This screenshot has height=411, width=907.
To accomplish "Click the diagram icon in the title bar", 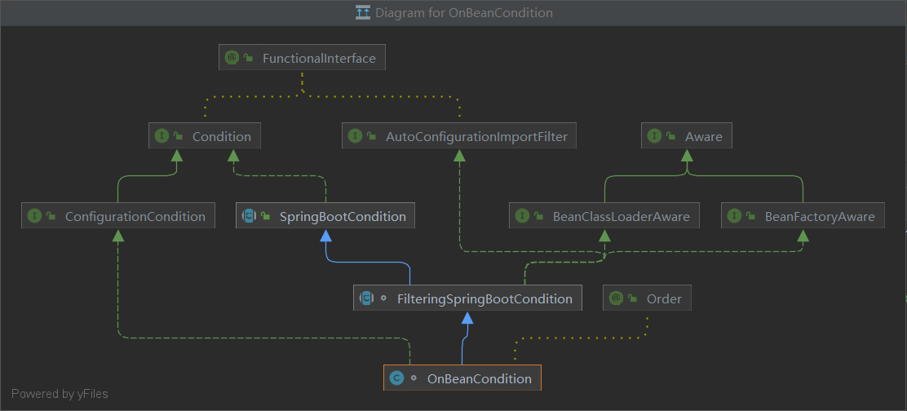I will click(363, 12).
